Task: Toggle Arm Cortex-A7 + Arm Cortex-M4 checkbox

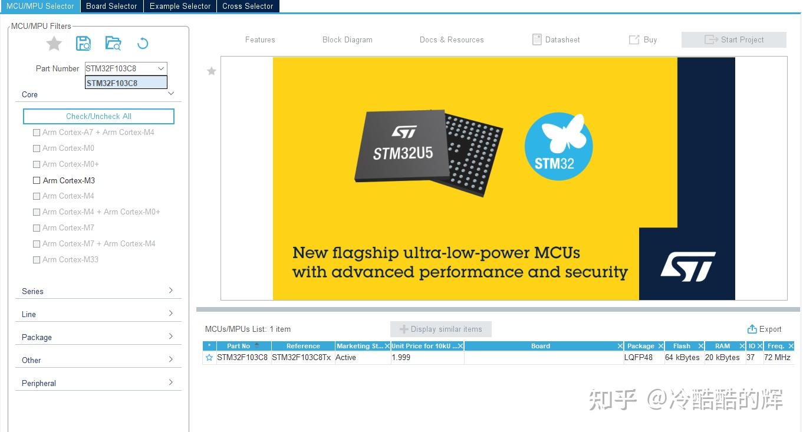Action: 37,133
